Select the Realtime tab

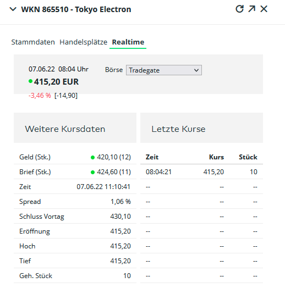(x=128, y=42)
